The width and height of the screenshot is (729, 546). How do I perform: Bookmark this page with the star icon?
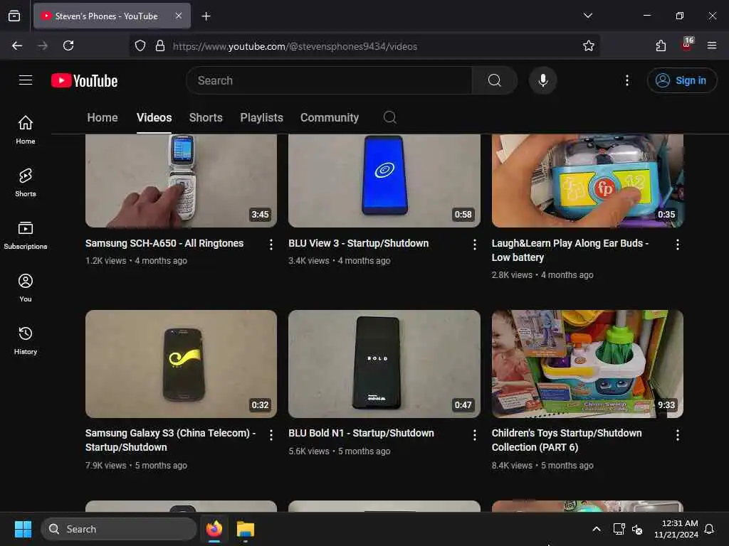tap(588, 45)
